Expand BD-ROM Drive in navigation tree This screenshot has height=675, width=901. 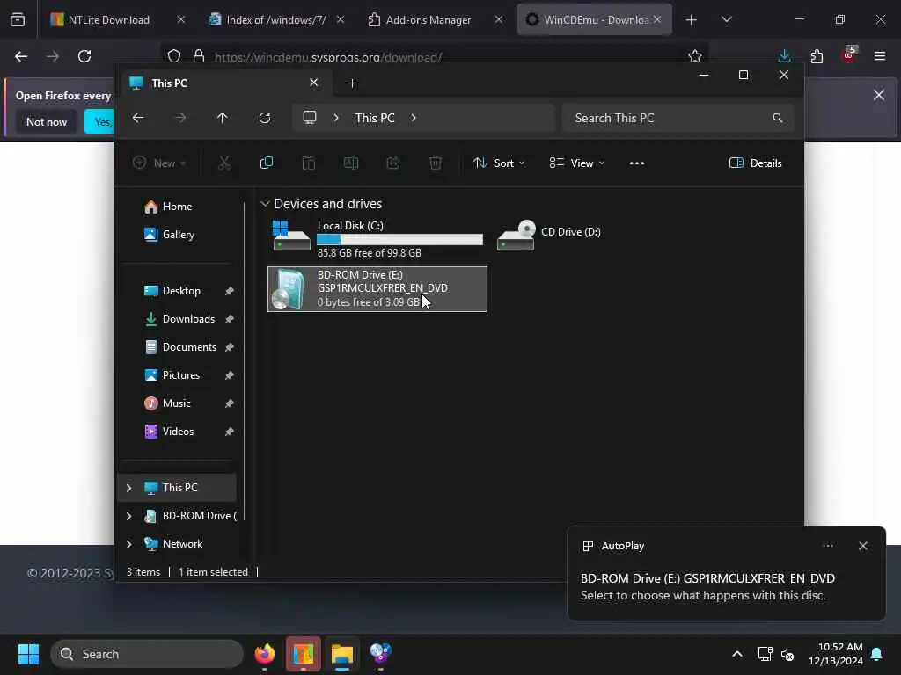pyautogui.click(x=128, y=516)
